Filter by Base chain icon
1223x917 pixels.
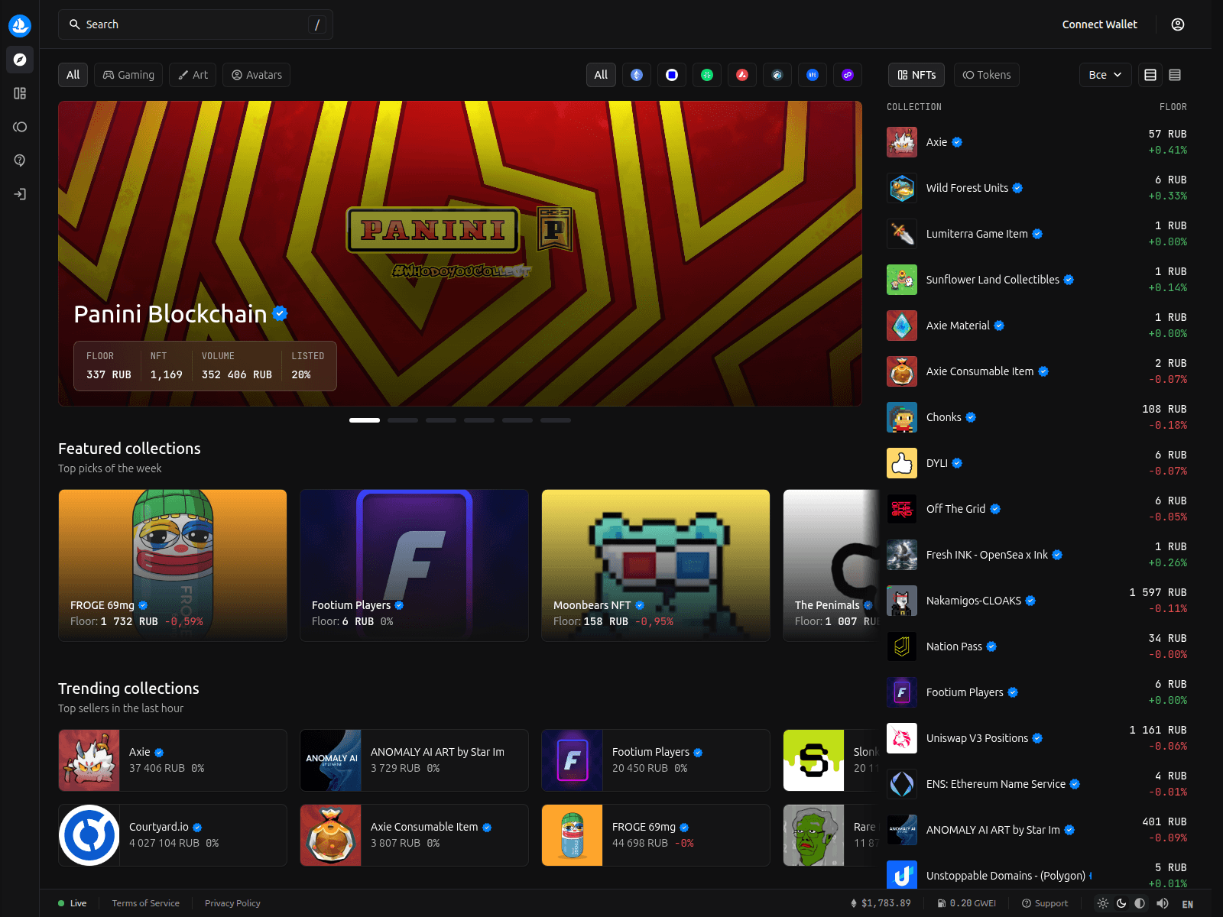point(672,75)
